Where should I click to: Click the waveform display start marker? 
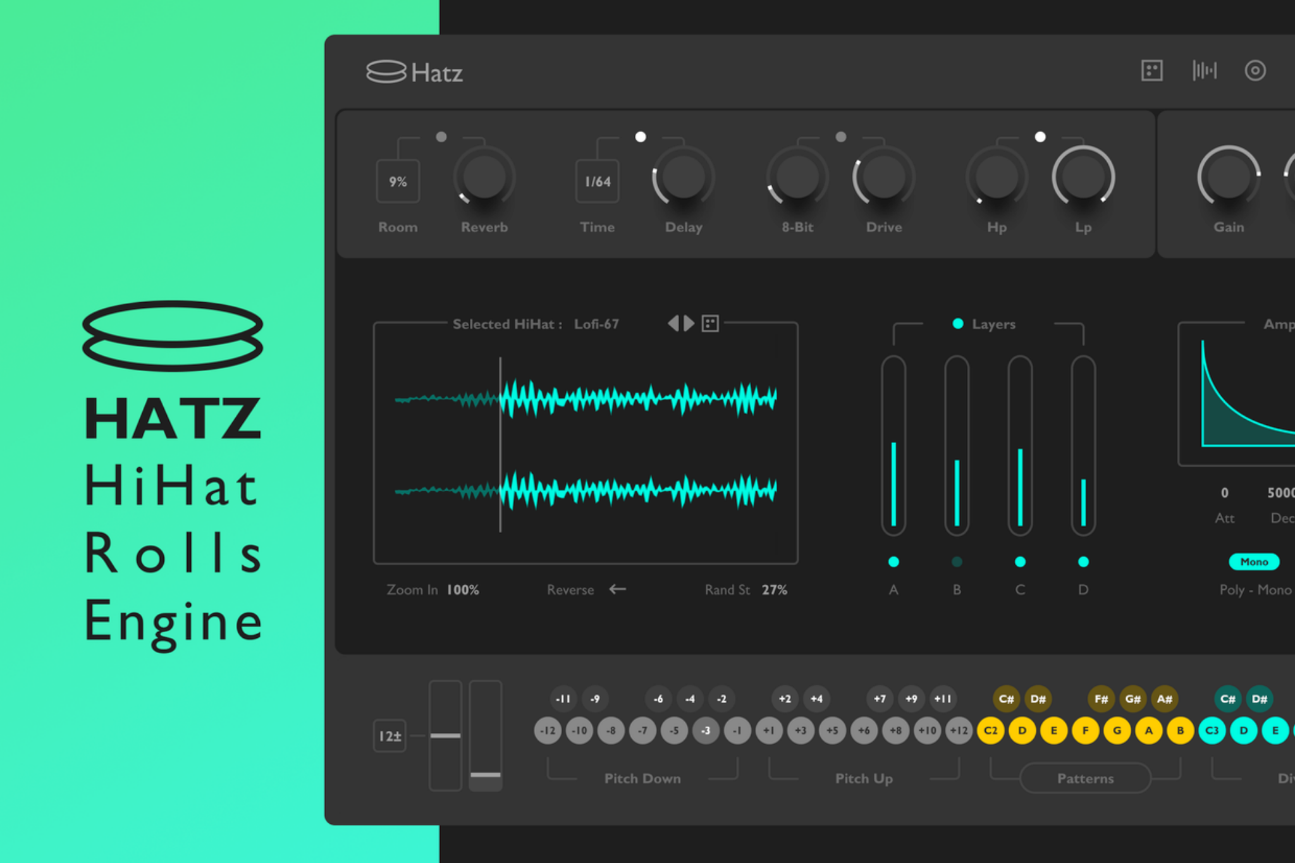500,444
